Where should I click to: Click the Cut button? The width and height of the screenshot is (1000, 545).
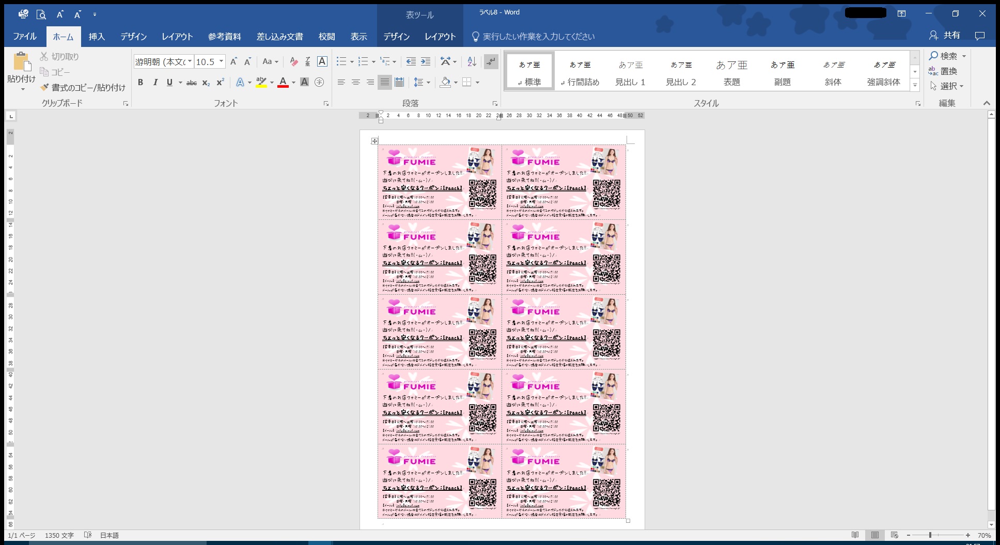(59, 57)
